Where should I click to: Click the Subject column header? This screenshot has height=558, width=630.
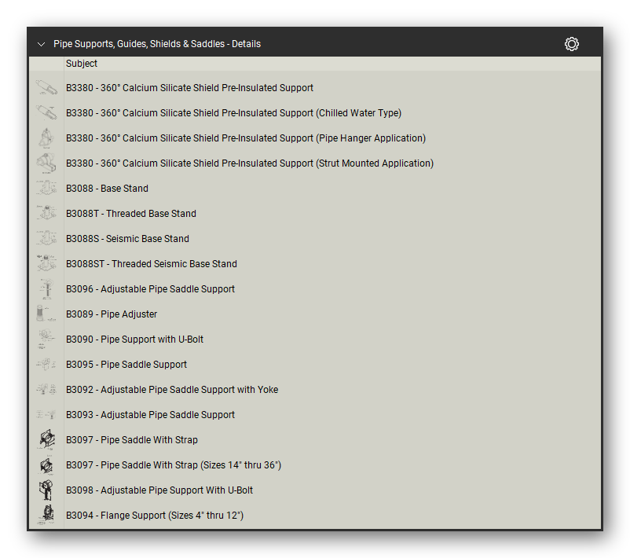click(x=82, y=64)
